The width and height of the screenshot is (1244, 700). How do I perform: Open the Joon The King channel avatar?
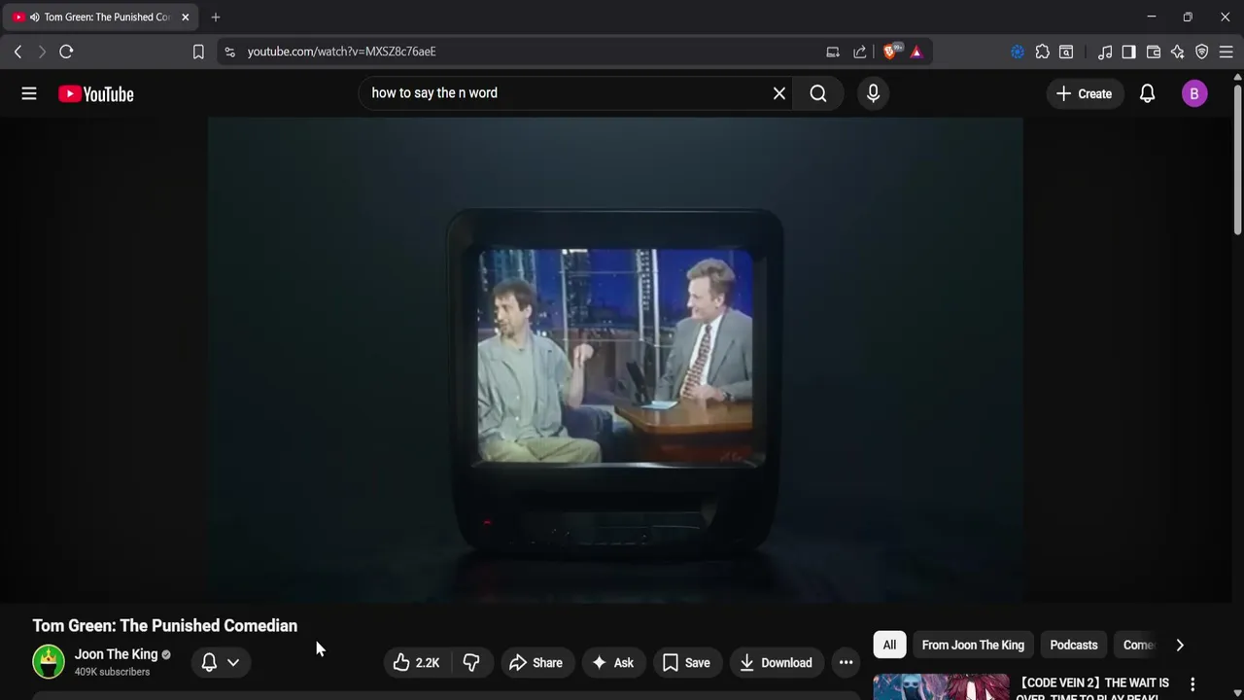pyautogui.click(x=49, y=662)
